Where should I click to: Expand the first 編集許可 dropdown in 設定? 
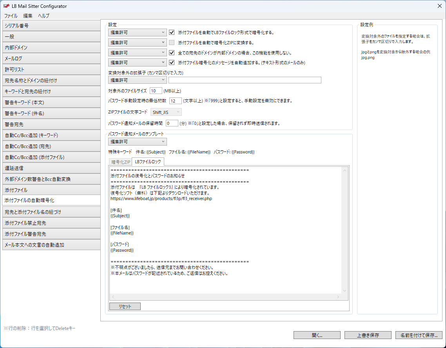(x=137, y=33)
